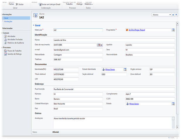Click the Proprietário lookup icon

point(173,30)
